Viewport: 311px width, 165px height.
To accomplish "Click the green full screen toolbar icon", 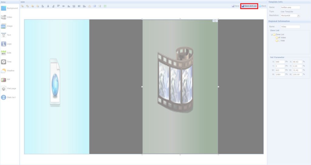I will pyautogui.click(x=105, y=6).
